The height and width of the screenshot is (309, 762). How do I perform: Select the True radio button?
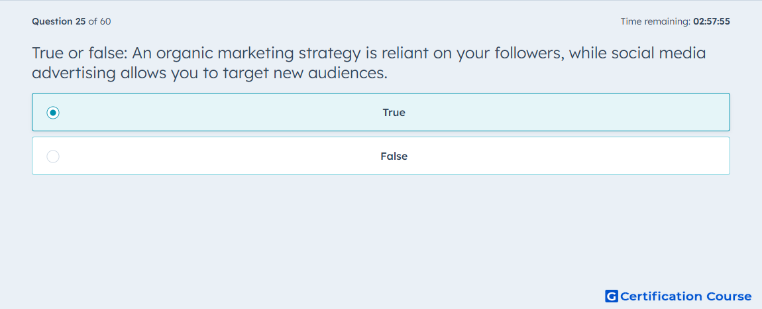coord(53,113)
